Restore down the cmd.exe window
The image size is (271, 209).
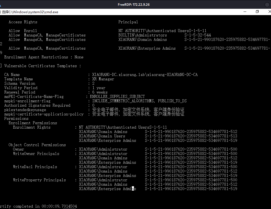(x=257, y=12)
